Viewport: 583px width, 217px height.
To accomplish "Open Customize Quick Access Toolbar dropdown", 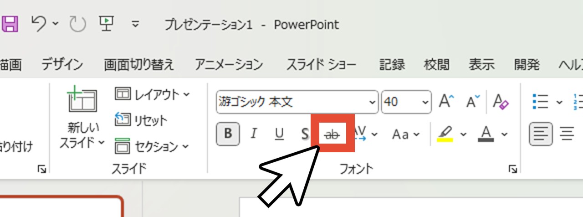I will click(135, 24).
